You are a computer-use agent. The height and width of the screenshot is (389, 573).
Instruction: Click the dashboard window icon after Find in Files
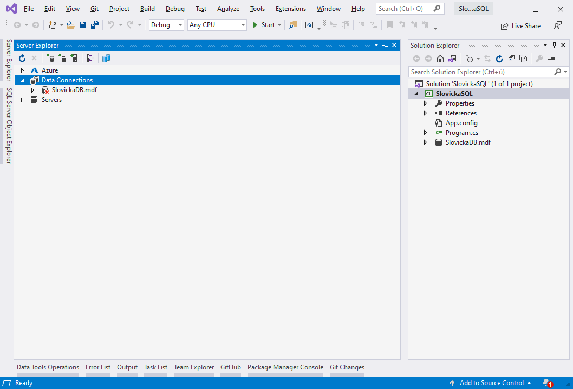click(x=309, y=25)
